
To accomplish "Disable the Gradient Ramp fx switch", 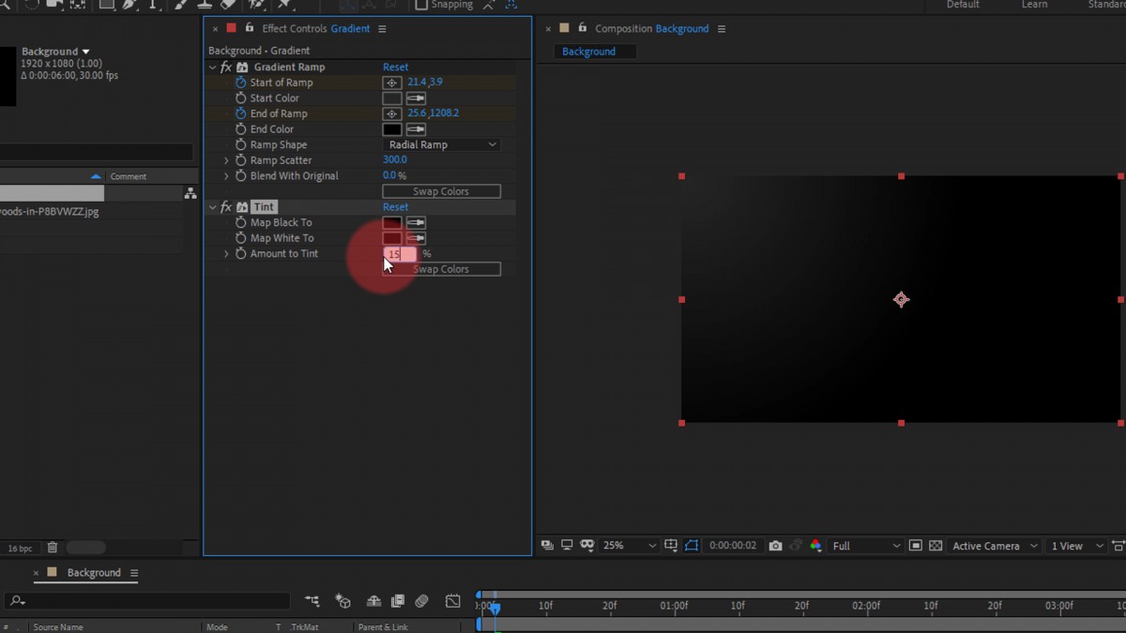I will [x=226, y=68].
